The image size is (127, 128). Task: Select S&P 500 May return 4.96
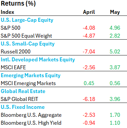(x=115, y=28)
